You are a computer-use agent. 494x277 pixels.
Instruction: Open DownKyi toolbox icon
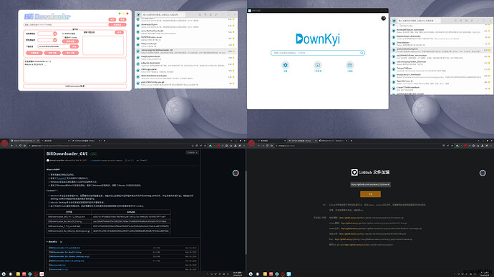pos(349,65)
